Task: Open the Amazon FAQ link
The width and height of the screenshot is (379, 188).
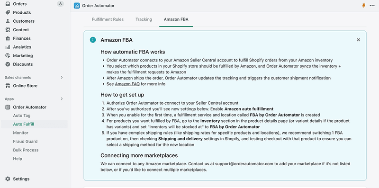Action: pos(127,84)
